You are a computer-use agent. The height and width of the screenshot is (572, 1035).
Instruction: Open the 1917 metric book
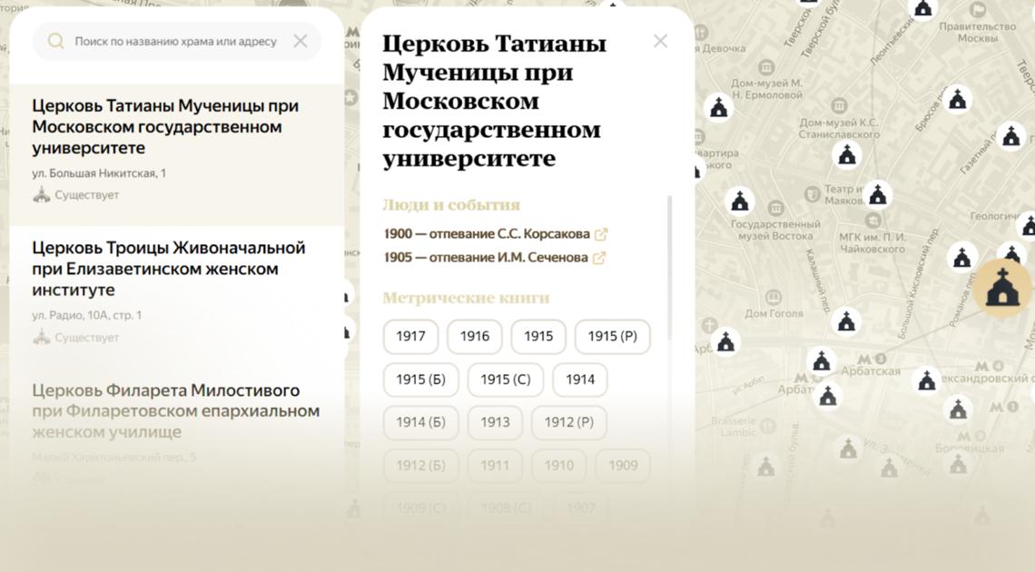(x=410, y=336)
